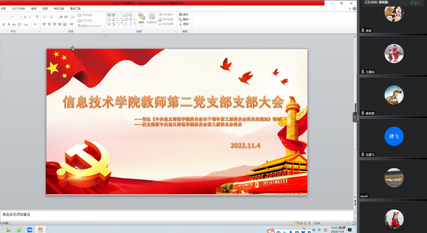Screen dimensions: 427x233
Task: Click the zoom out minus button
Action: tap(323, 223)
